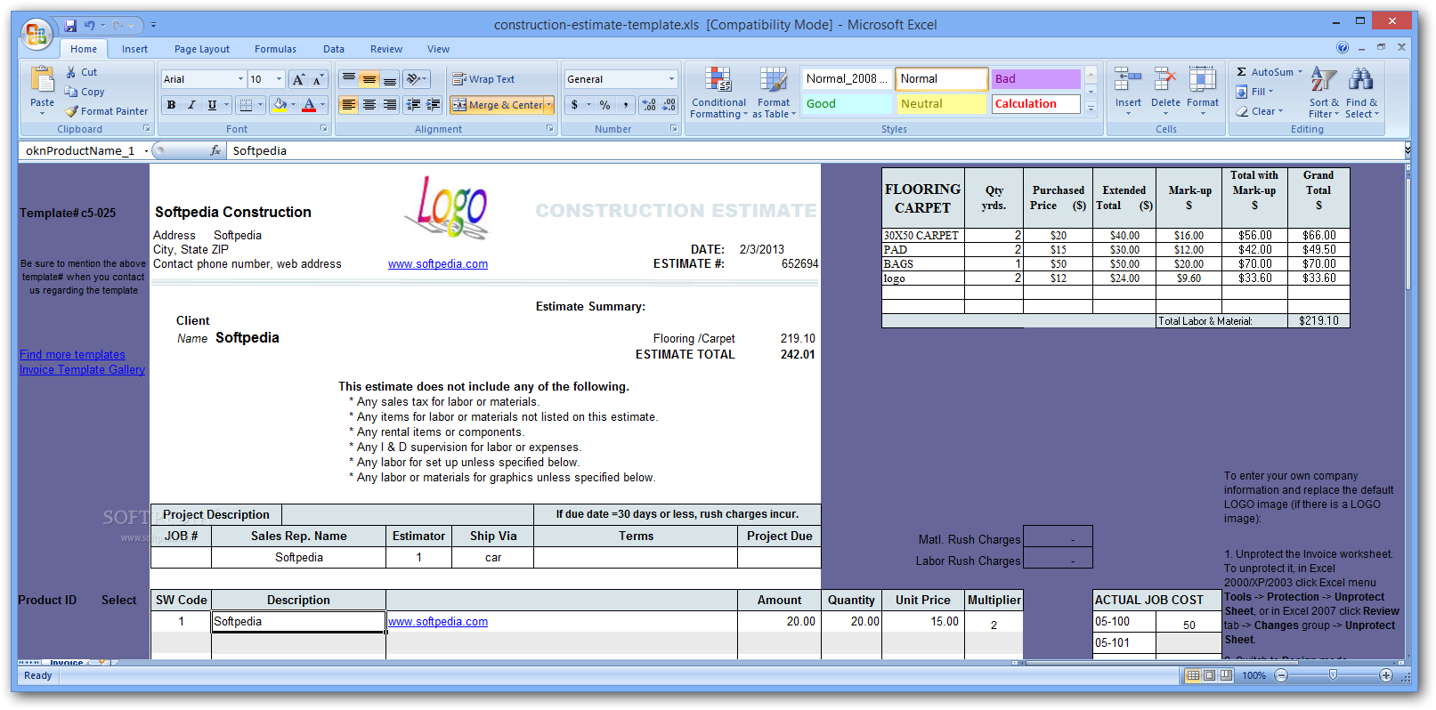
Task: Increase font size with Grow Font
Action: [x=299, y=79]
